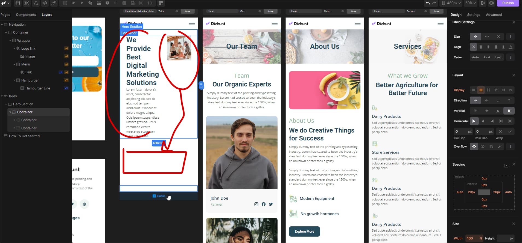Viewport: 522px width, 243px height.
Task: Set Horizontal alignment to center
Action: pos(483,121)
